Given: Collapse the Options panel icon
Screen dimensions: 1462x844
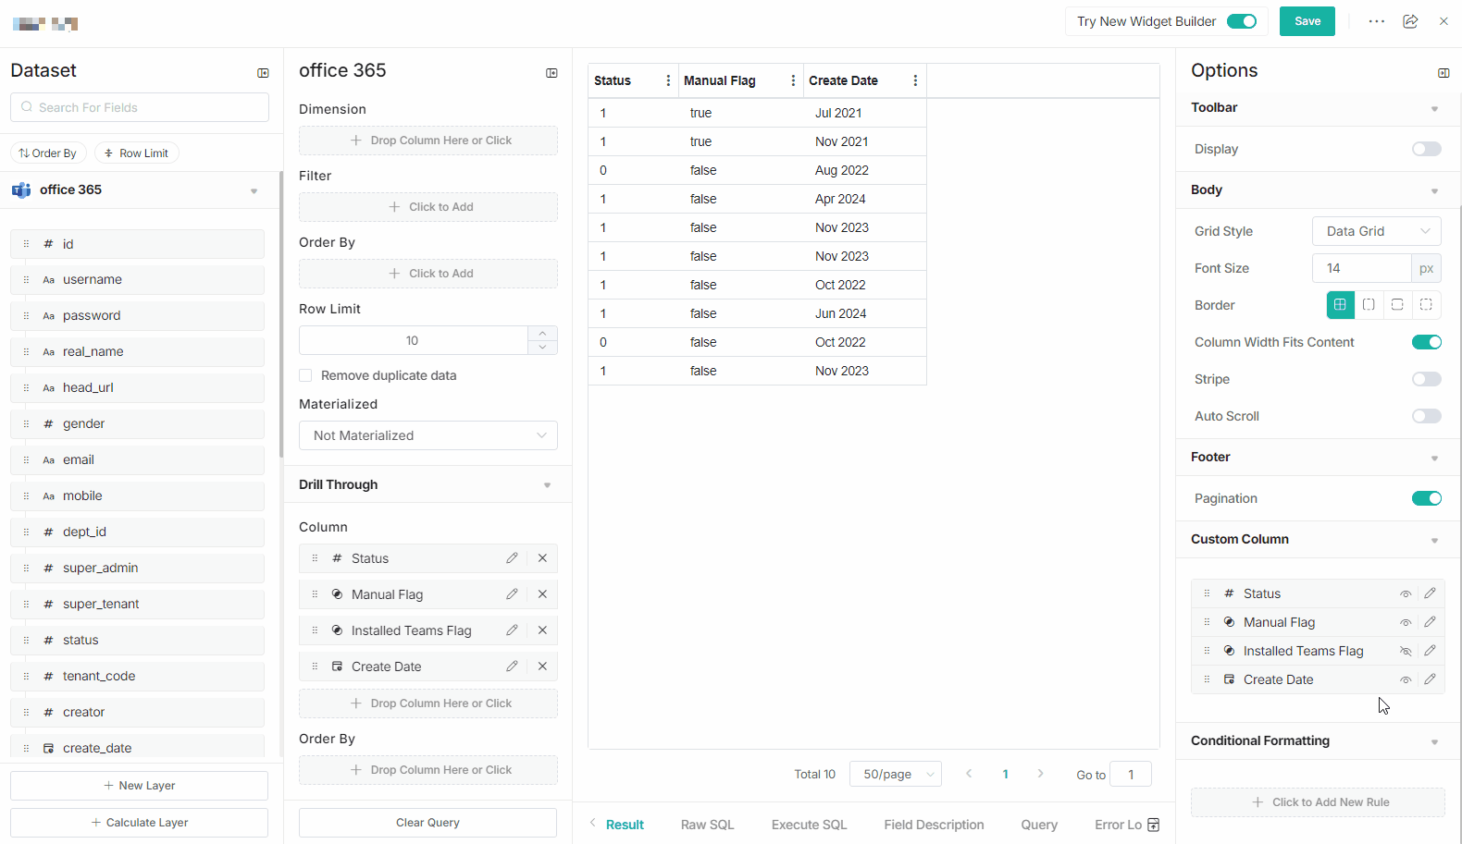Looking at the screenshot, I should pos(1443,73).
